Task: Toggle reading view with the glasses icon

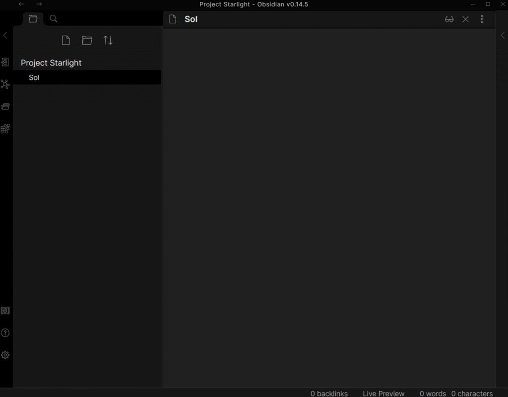Action: click(x=449, y=19)
